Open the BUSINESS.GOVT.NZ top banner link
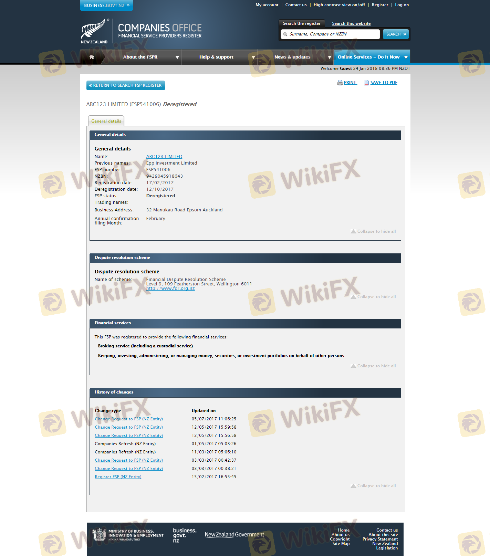Viewport: 490px width, 556px height. pos(107,6)
